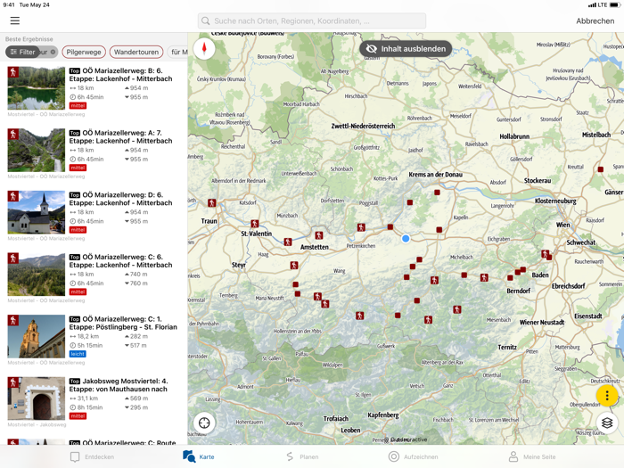Screen dimensions: 624x468
Task: Open Mariazellerweg A: 7. Etappe result
Action: click(94, 153)
